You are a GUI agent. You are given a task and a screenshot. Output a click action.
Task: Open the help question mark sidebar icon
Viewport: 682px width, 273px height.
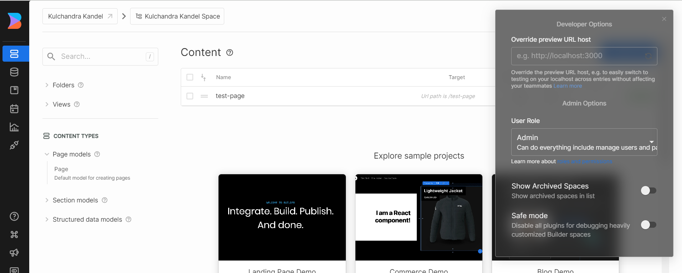tap(14, 216)
